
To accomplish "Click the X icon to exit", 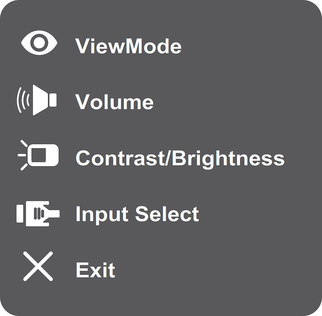I will 38,266.
